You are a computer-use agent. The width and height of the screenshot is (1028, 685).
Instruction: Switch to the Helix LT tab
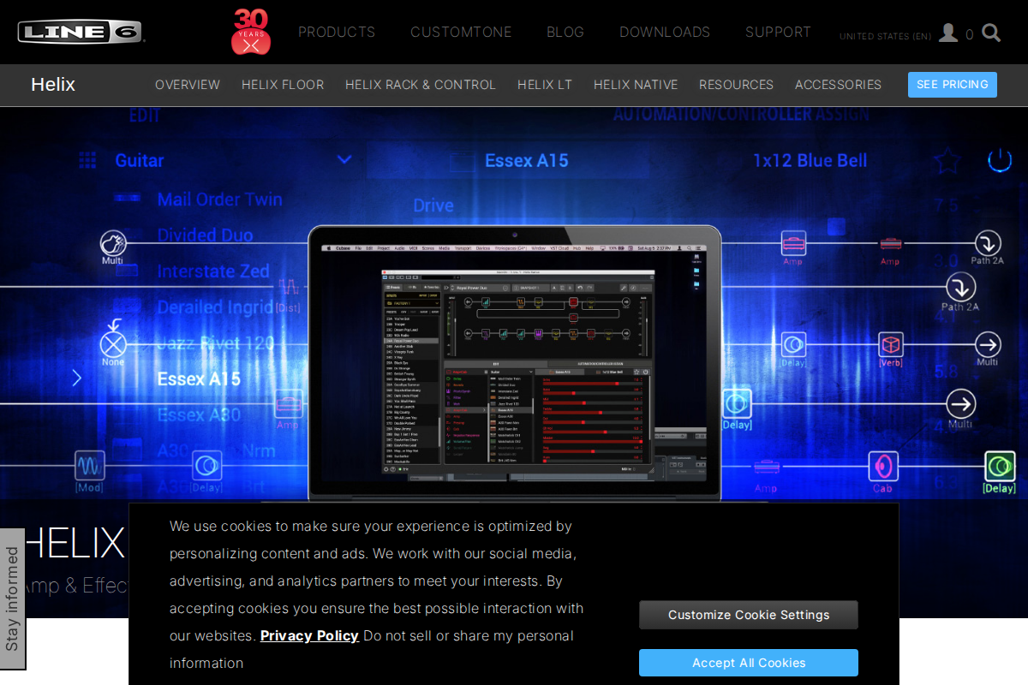point(545,85)
